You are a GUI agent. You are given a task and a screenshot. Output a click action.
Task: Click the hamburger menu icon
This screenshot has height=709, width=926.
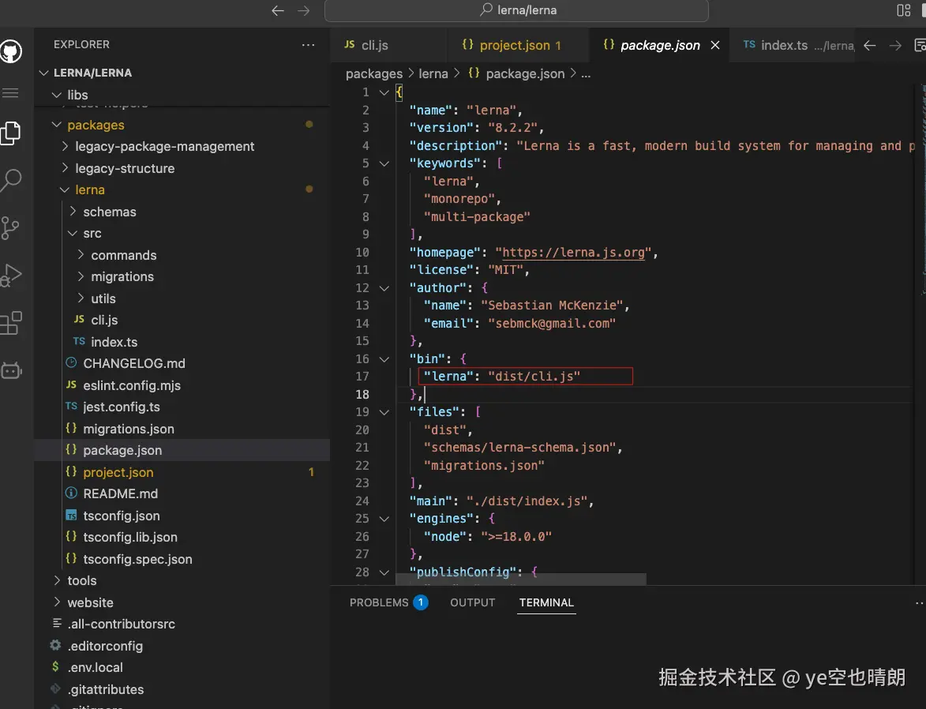click(x=10, y=93)
